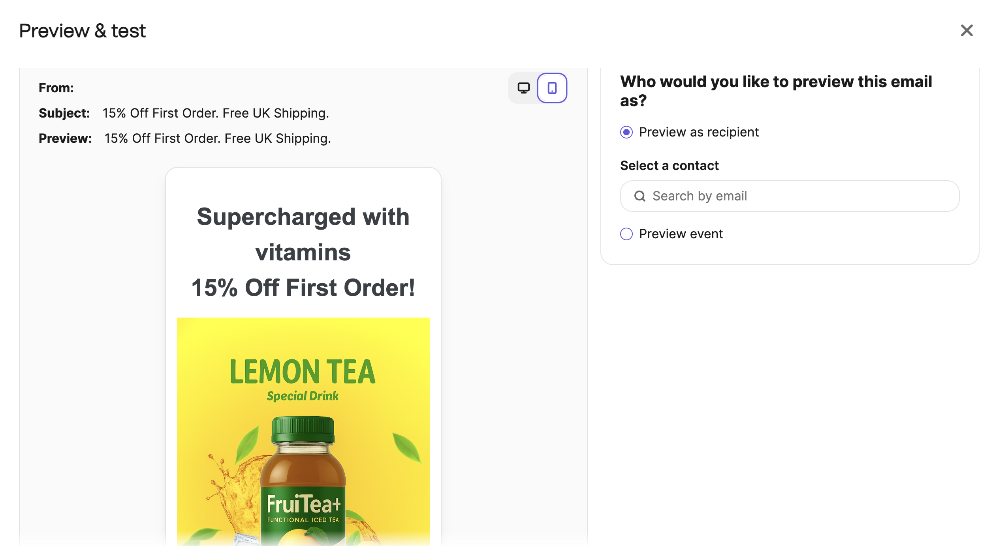The width and height of the screenshot is (993, 546).
Task: Switch to desktop preview mode
Action: coord(523,88)
